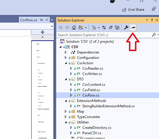Toggle the pin on the CsvRow.cs tab
159x139 pixels.
coord(41,20)
